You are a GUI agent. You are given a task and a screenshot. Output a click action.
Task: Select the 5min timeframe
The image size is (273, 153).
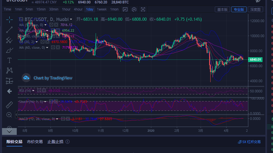[29, 9]
